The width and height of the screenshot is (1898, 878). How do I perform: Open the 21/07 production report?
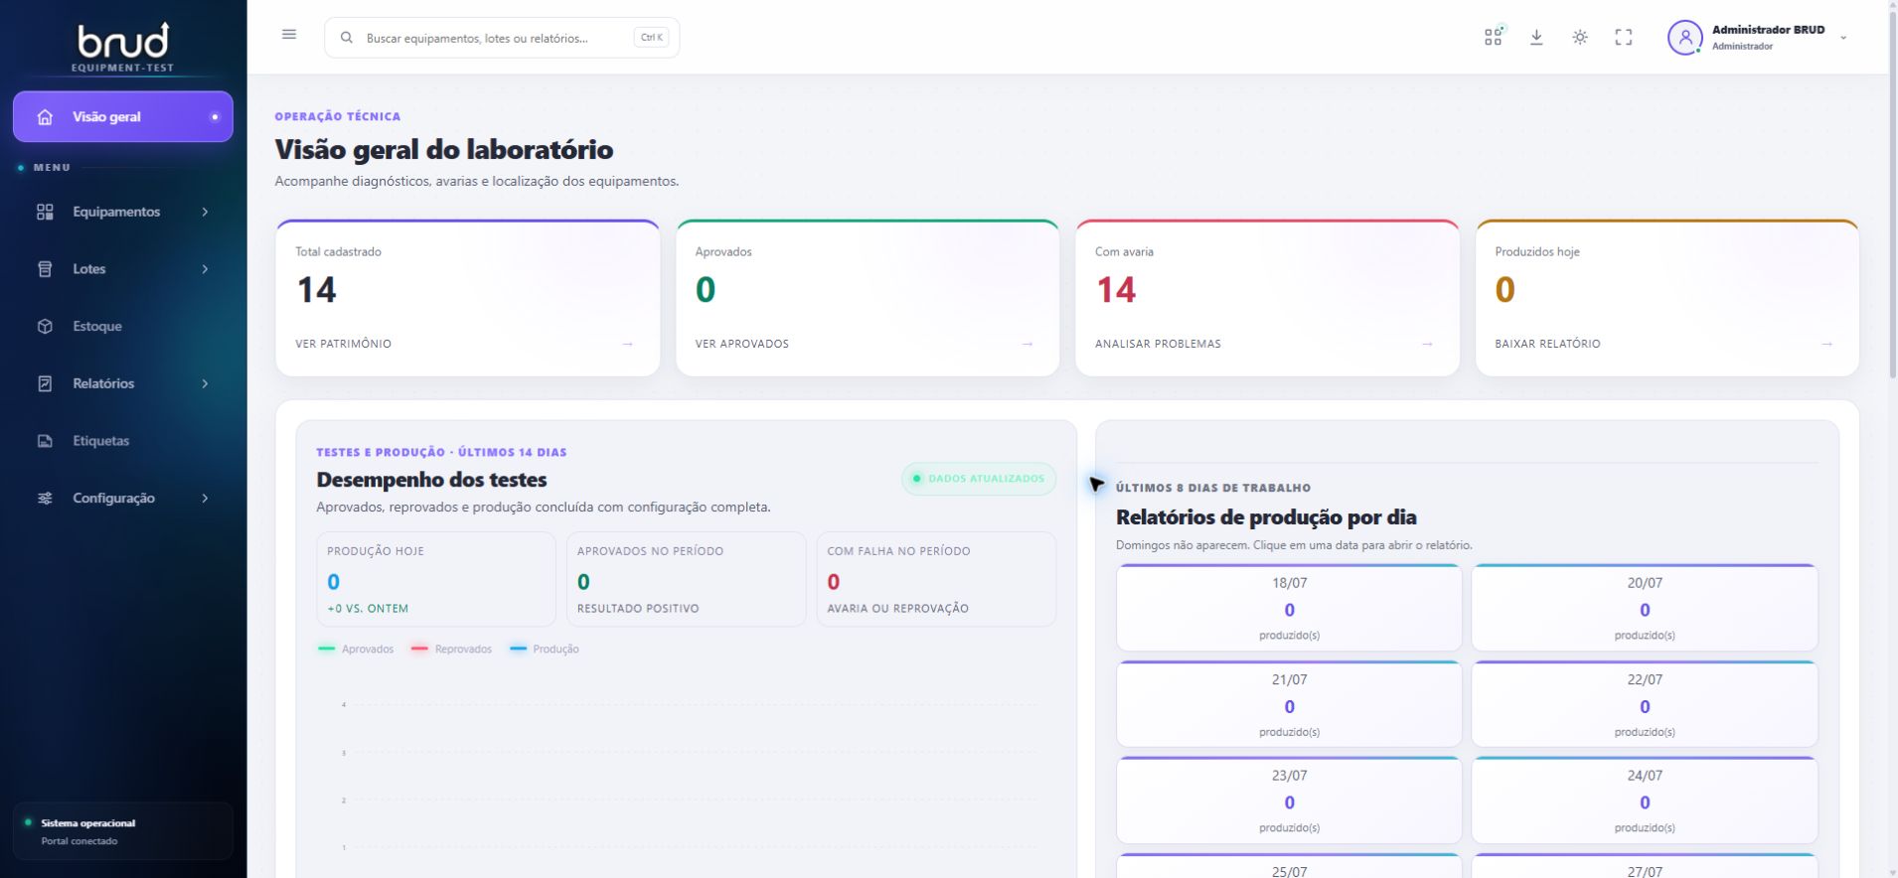[x=1289, y=704]
